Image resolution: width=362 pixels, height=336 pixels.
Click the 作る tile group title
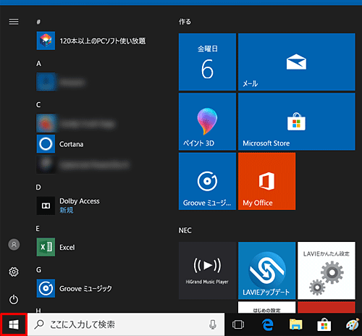point(185,22)
